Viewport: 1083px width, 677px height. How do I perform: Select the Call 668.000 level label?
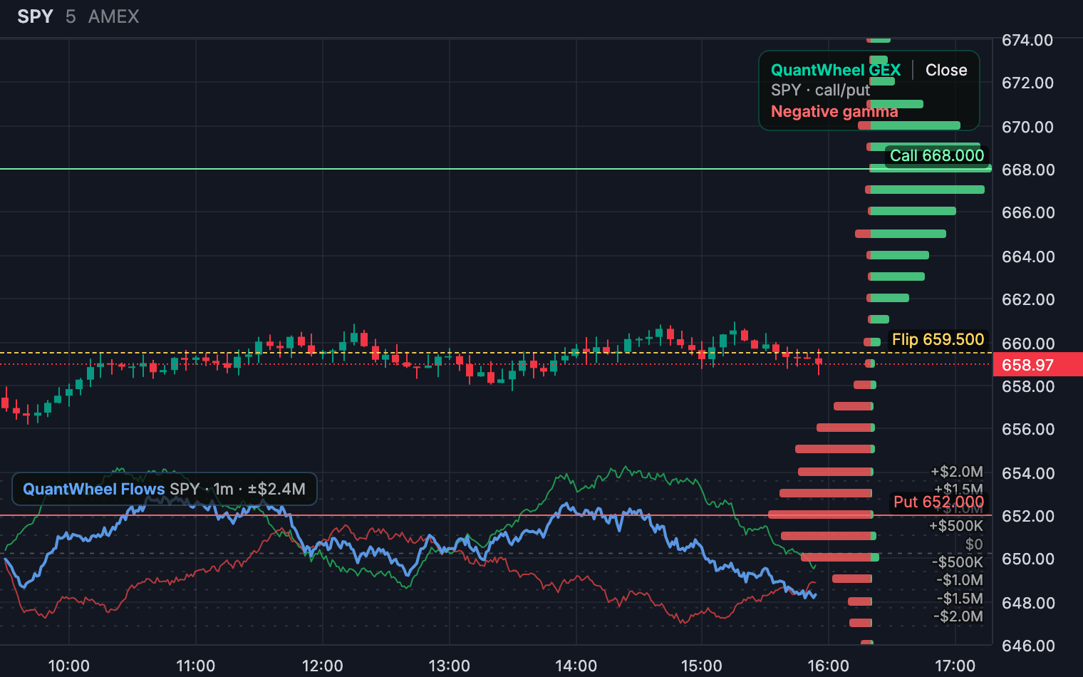(937, 155)
